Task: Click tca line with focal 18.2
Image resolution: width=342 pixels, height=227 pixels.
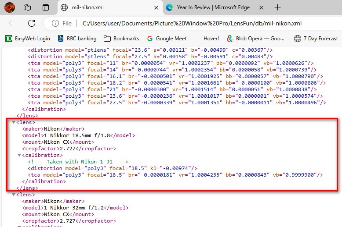Action: coord(177,83)
